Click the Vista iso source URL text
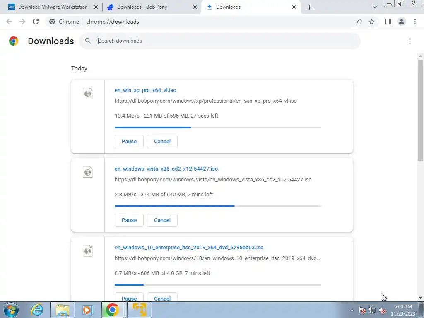 click(x=213, y=180)
